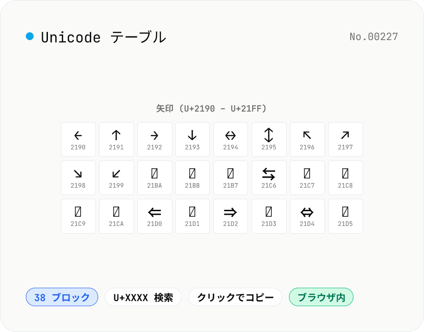Copy the character in cell 21B7
Screen dimensions: 424x332
[230, 178]
